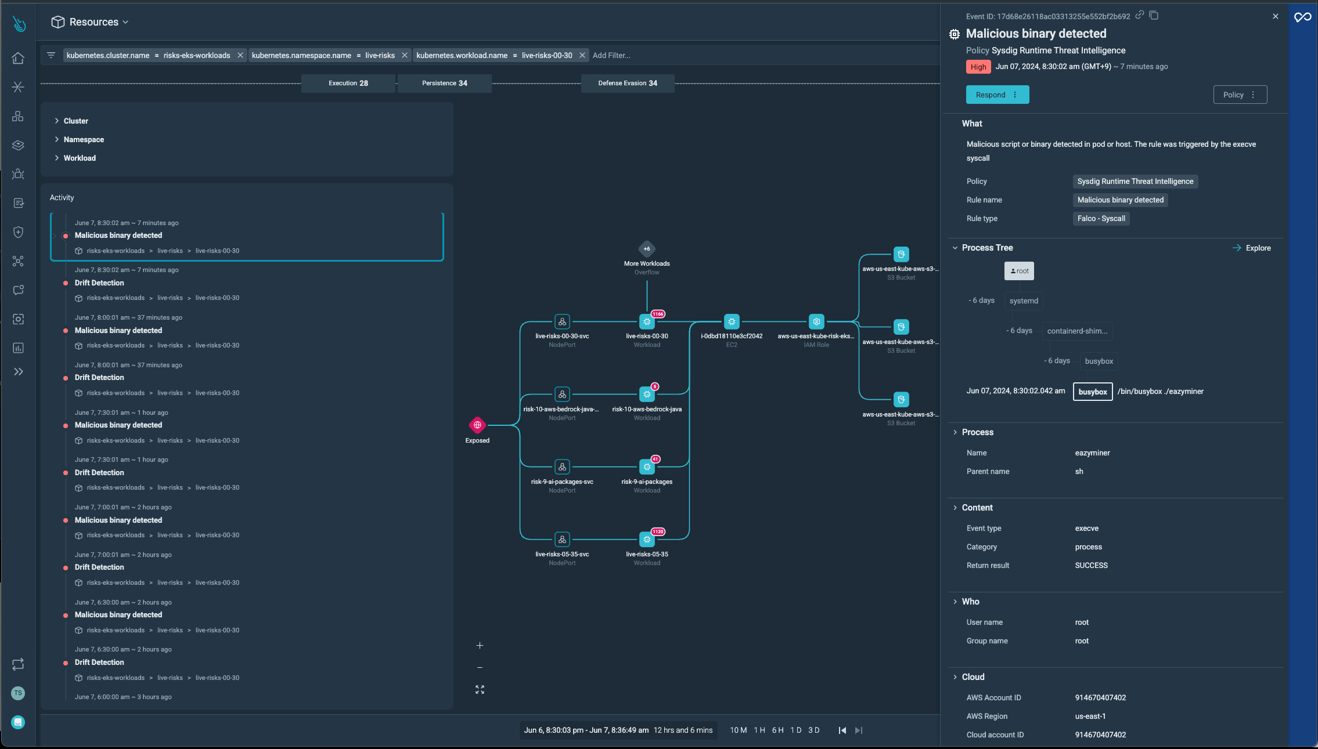The width and height of the screenshot is (1318, 749).
Task: Select the Defense Evasion 34 tab
Action: pos(627,83)
